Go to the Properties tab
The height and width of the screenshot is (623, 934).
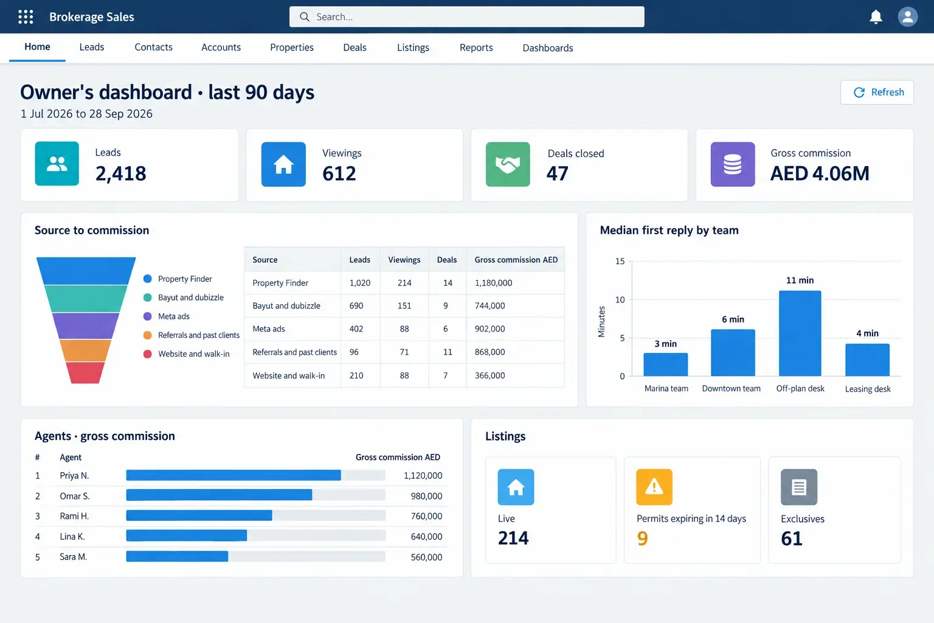point(292,47)
